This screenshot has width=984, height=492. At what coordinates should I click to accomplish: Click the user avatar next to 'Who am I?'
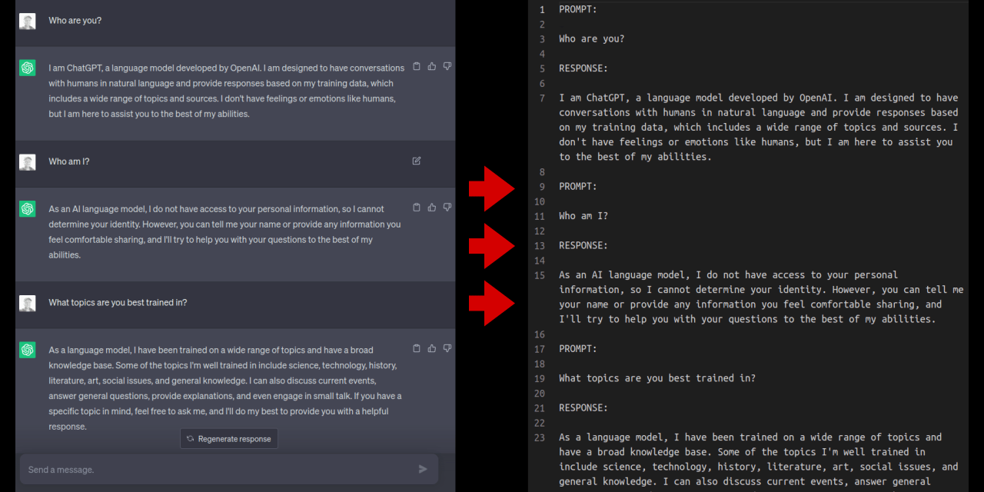coord(28,162)
